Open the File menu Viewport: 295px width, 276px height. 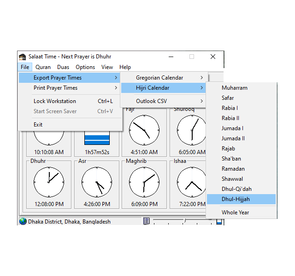point(25,67)
